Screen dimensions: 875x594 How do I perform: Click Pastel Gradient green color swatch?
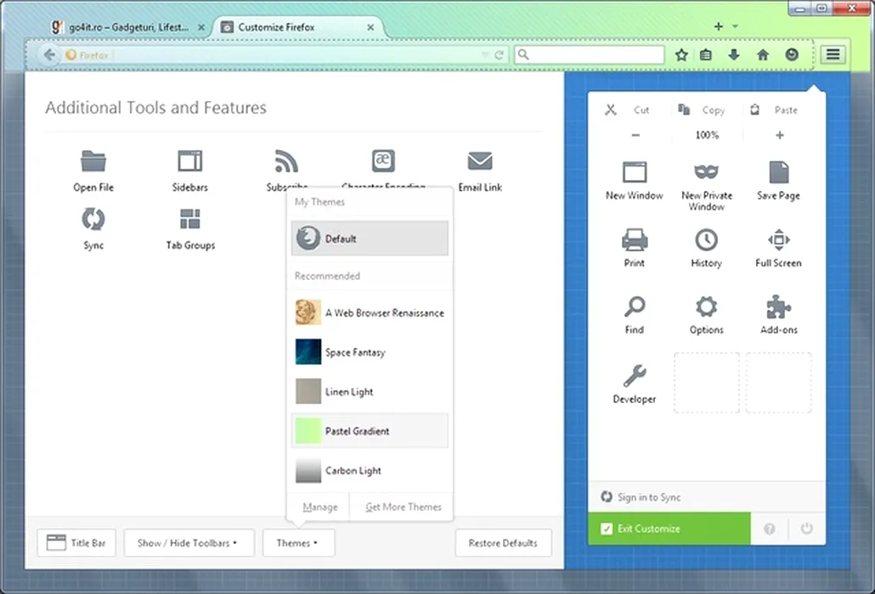pos(308,431)
